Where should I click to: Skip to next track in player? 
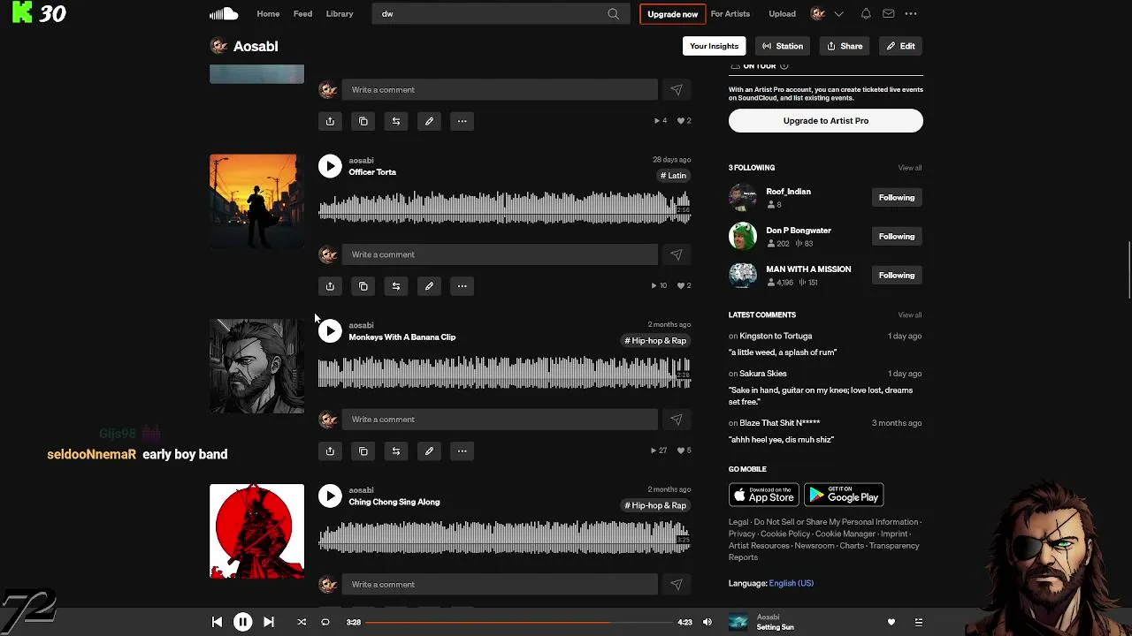(269, 622)
